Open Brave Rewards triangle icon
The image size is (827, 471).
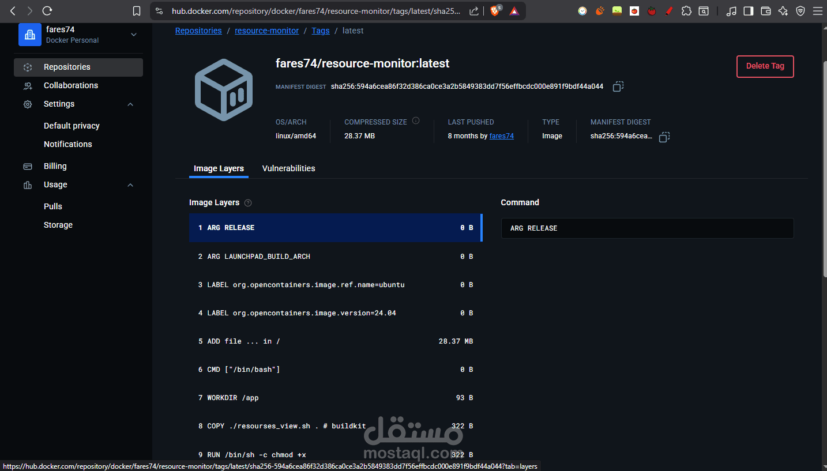point(514,11)
